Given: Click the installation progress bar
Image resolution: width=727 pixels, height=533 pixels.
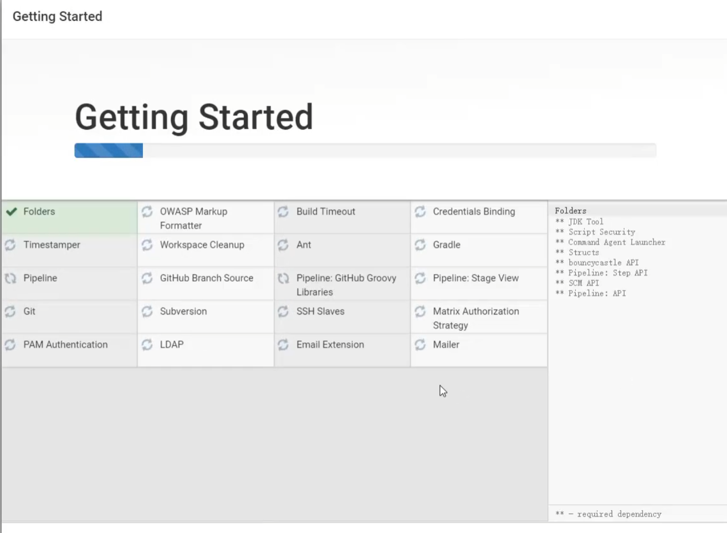Looking at the screenshot, I should coord(365,150).
